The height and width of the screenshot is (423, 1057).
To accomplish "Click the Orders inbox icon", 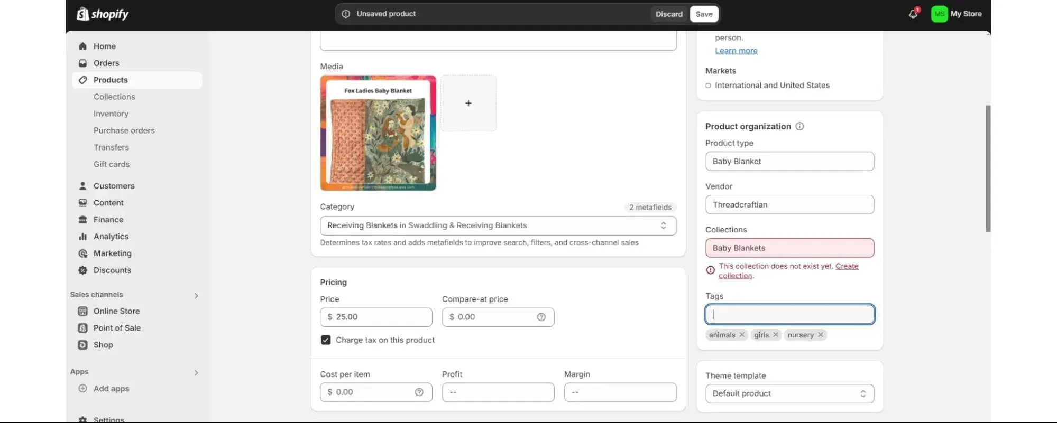I will 82,63.
